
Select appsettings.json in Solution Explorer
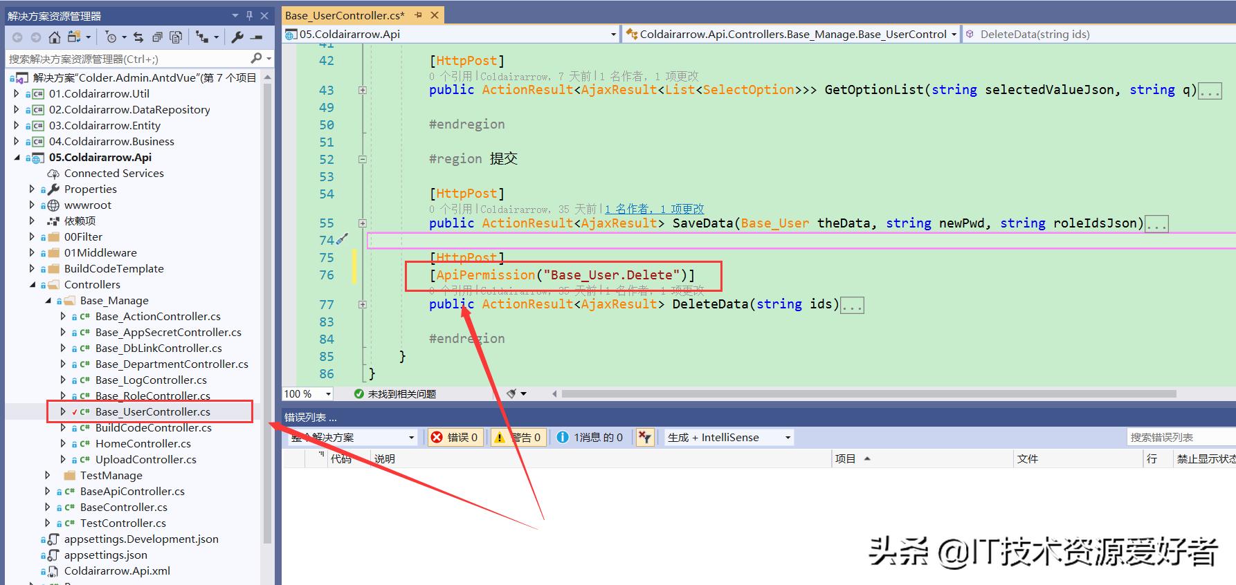tap(105, 555)
